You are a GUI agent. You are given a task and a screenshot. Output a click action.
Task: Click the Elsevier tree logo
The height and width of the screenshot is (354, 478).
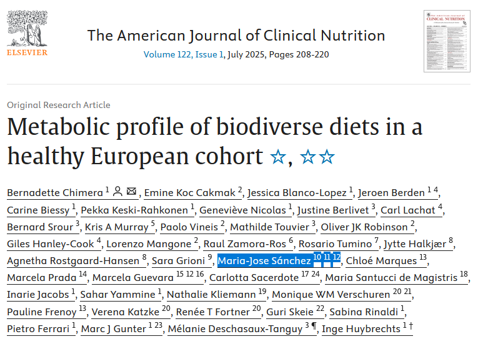point(26,27)
